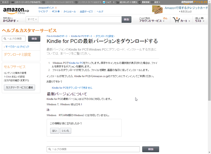The width and height of the screenshot is (211, 154).
Task: Click the main 検索 search button
Action: (126, 19)
